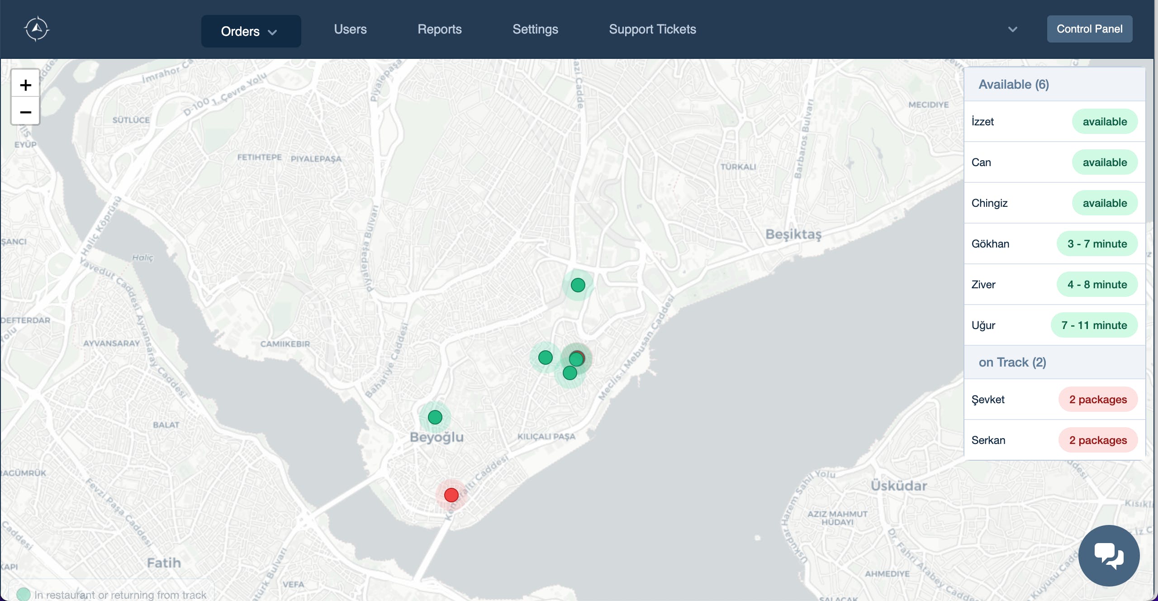Open the Users menu item
This screenshot has width=1158, height=601.
(x=350, y=29)
